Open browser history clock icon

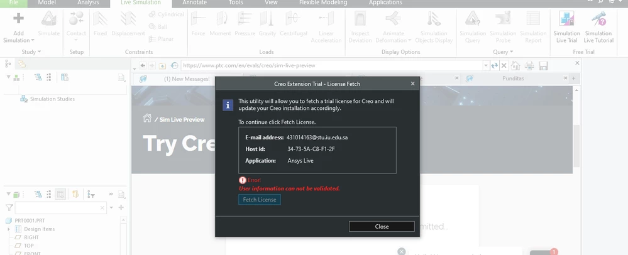174,66
